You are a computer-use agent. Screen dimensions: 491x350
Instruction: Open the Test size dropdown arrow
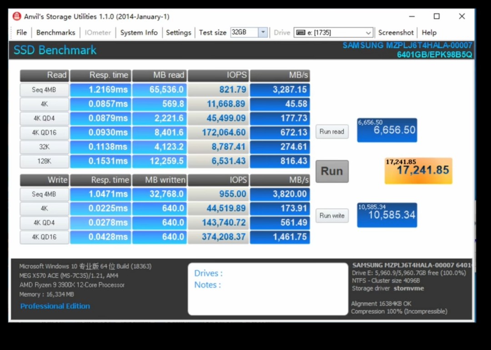[263, 32]
